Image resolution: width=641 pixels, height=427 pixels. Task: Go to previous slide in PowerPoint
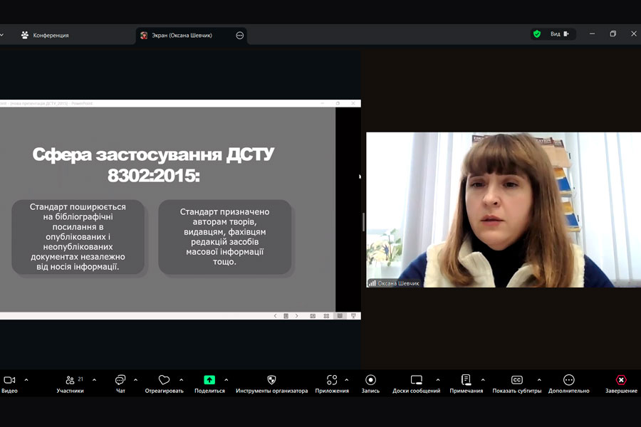tap(275, 316)
